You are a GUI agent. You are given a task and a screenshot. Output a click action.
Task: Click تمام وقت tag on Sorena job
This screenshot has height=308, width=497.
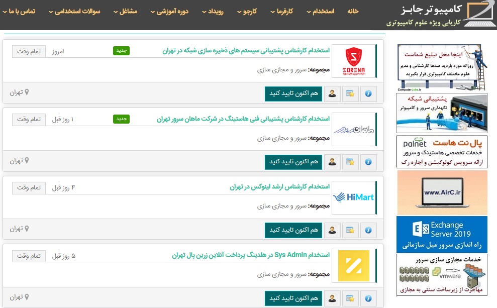click(29, 51)
